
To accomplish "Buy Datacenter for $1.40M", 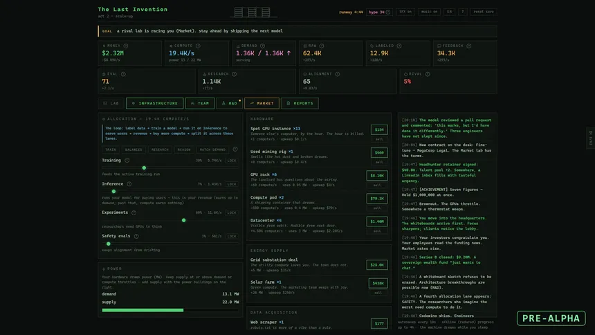I will coord(377,221).
